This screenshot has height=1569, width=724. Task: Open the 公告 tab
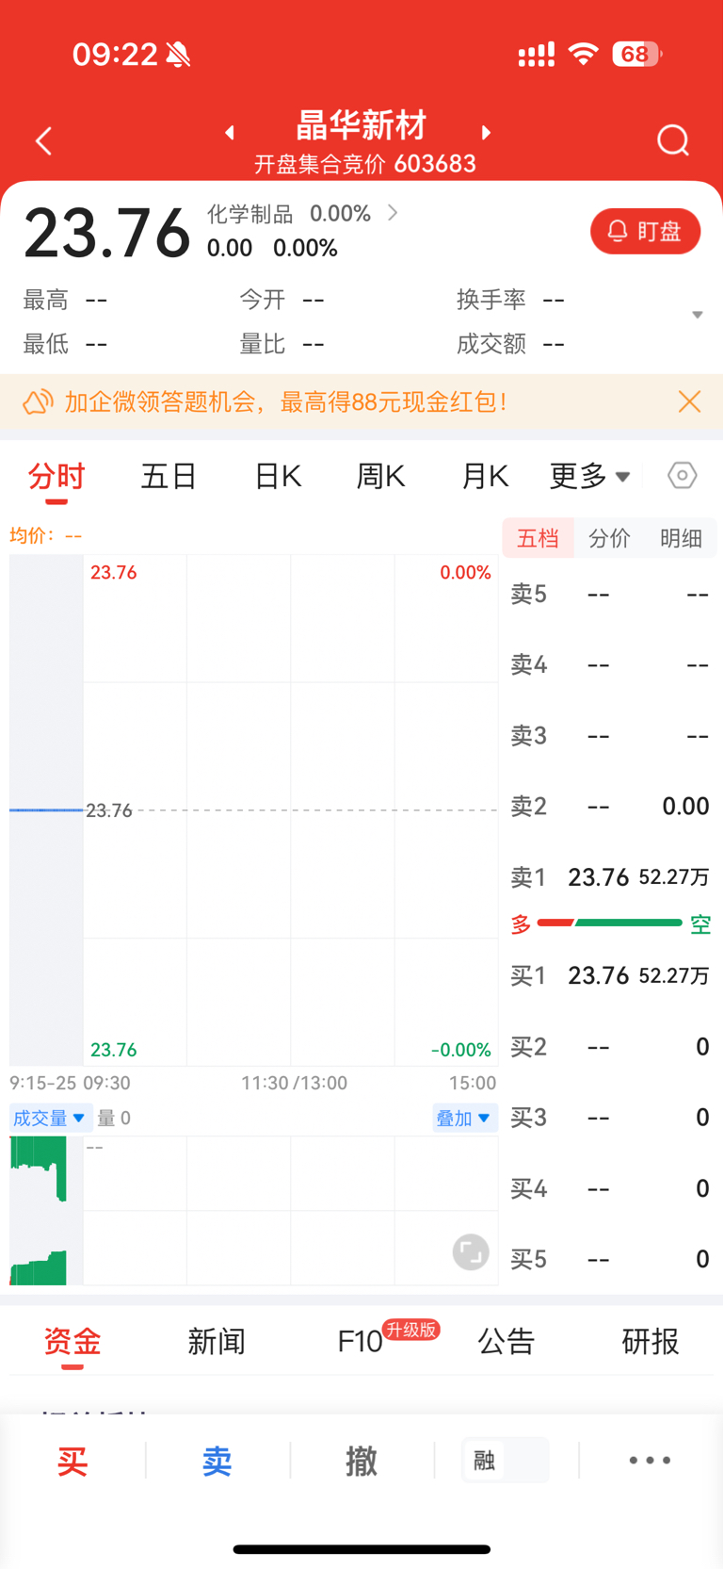pyautogui.click(x=507, y=1341)
